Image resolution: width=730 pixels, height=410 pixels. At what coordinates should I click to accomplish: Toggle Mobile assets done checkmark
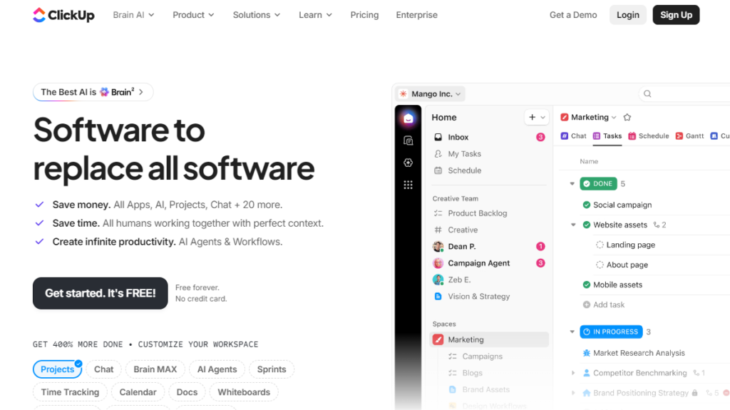click(587, 285)
